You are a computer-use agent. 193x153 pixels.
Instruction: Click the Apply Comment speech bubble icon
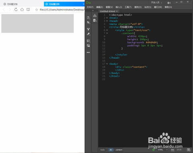pyautogui.click(x=88, y=41)
